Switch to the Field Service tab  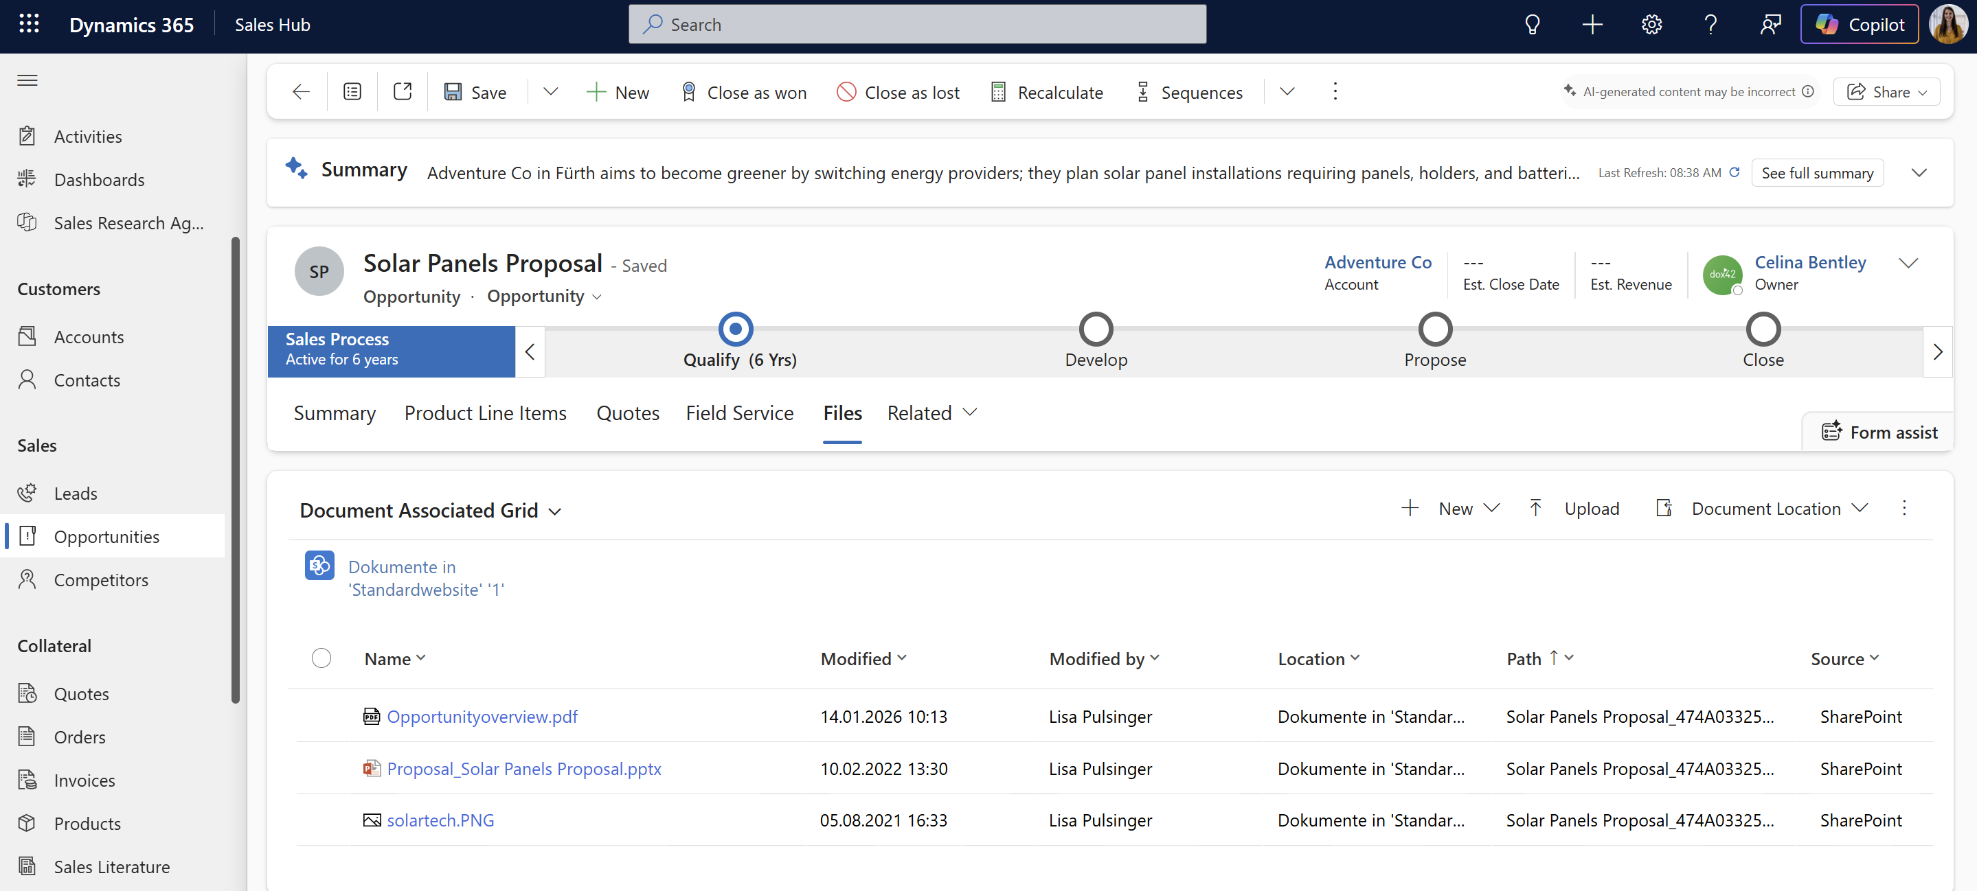click(x=739, y=413)
